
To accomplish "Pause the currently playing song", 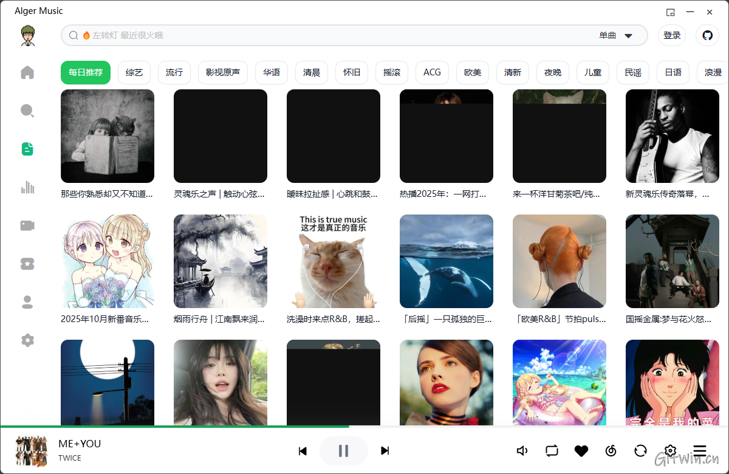I will (343, 451).
